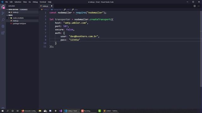The height and width of the screenshot is (113, 202).
Task: Click line number 9 in gutter
Action: pos(45,40)
